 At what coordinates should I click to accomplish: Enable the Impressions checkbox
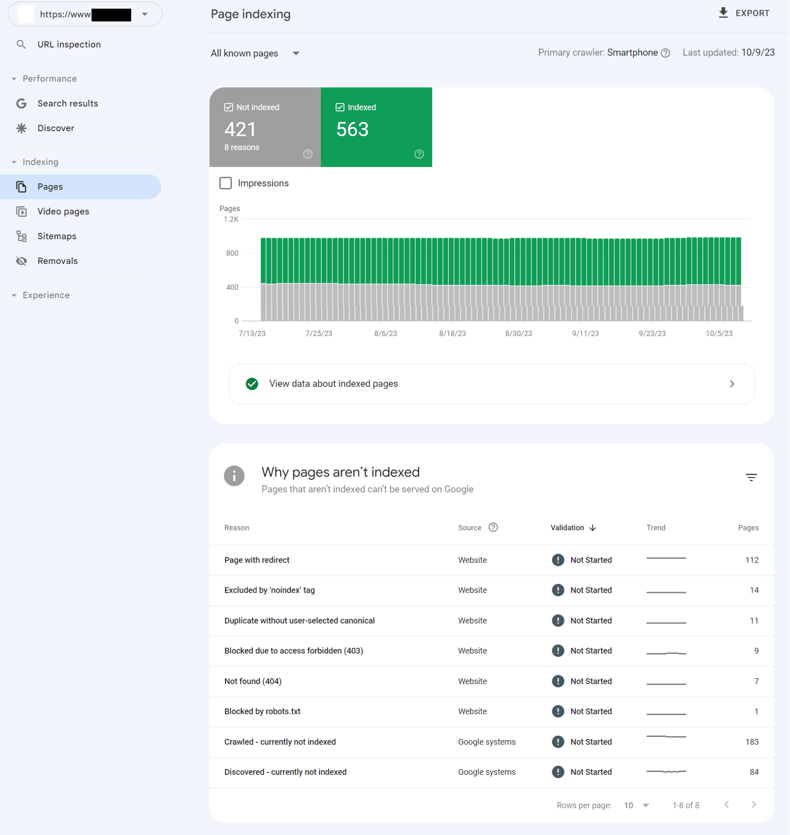tap(226, 183)
